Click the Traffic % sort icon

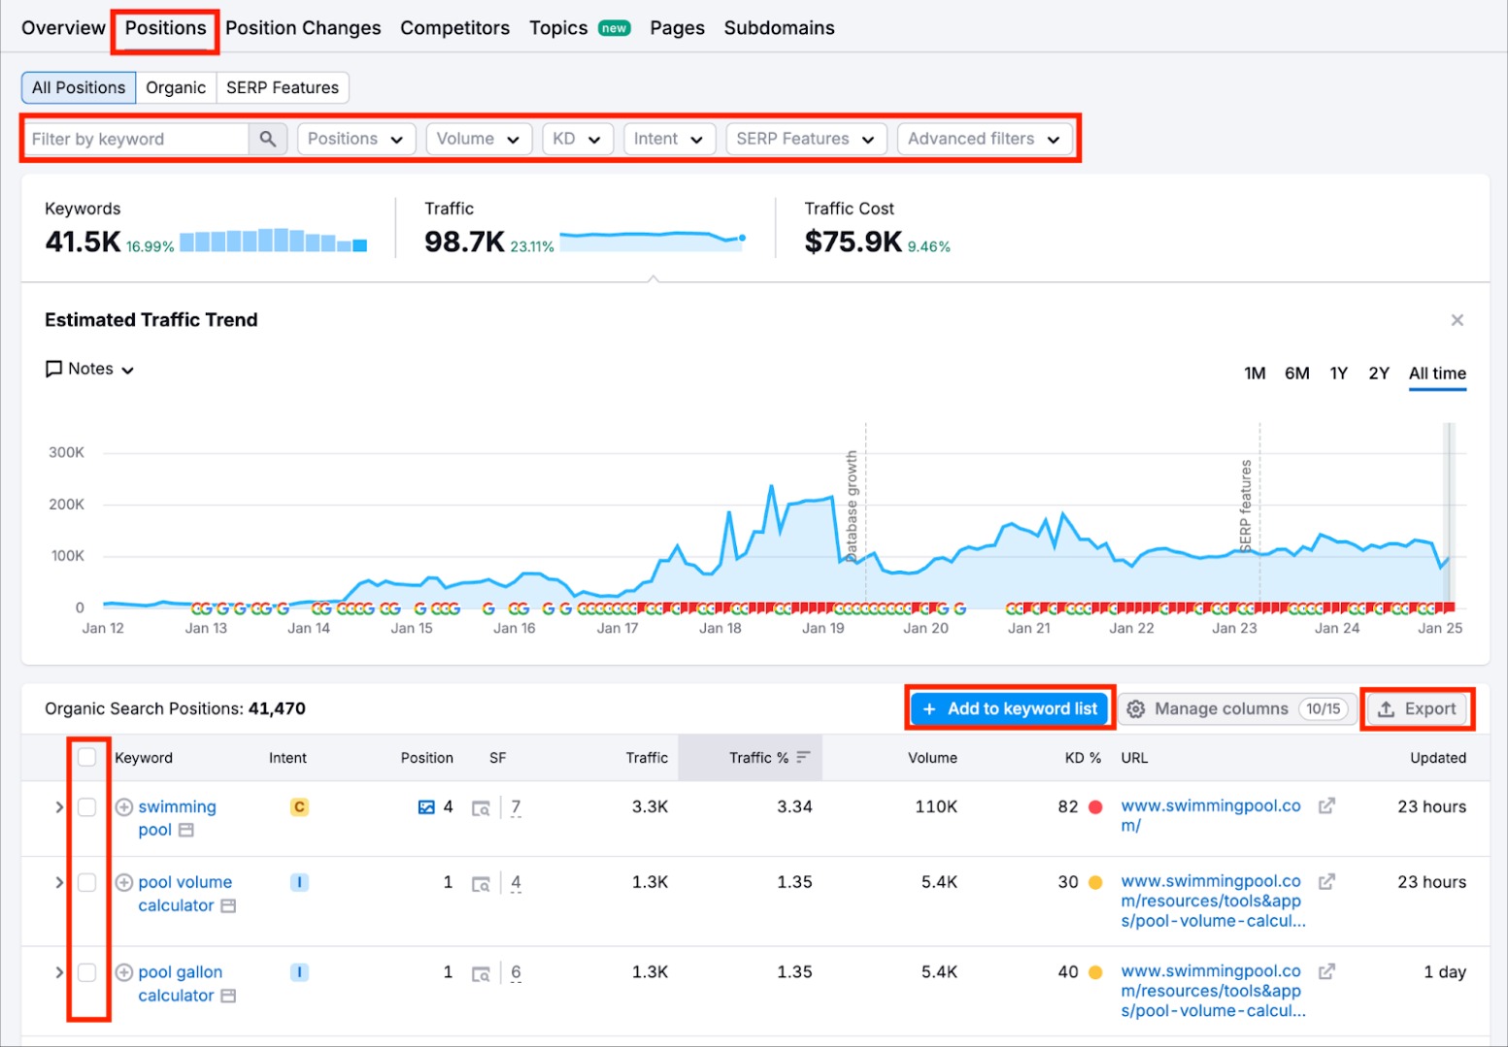[803, 757]
